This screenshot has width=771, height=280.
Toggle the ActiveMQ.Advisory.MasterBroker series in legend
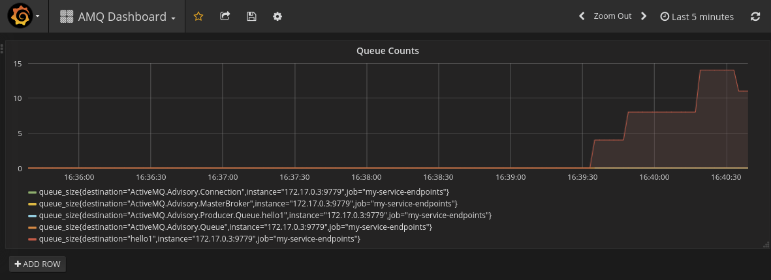pos(248,204)
